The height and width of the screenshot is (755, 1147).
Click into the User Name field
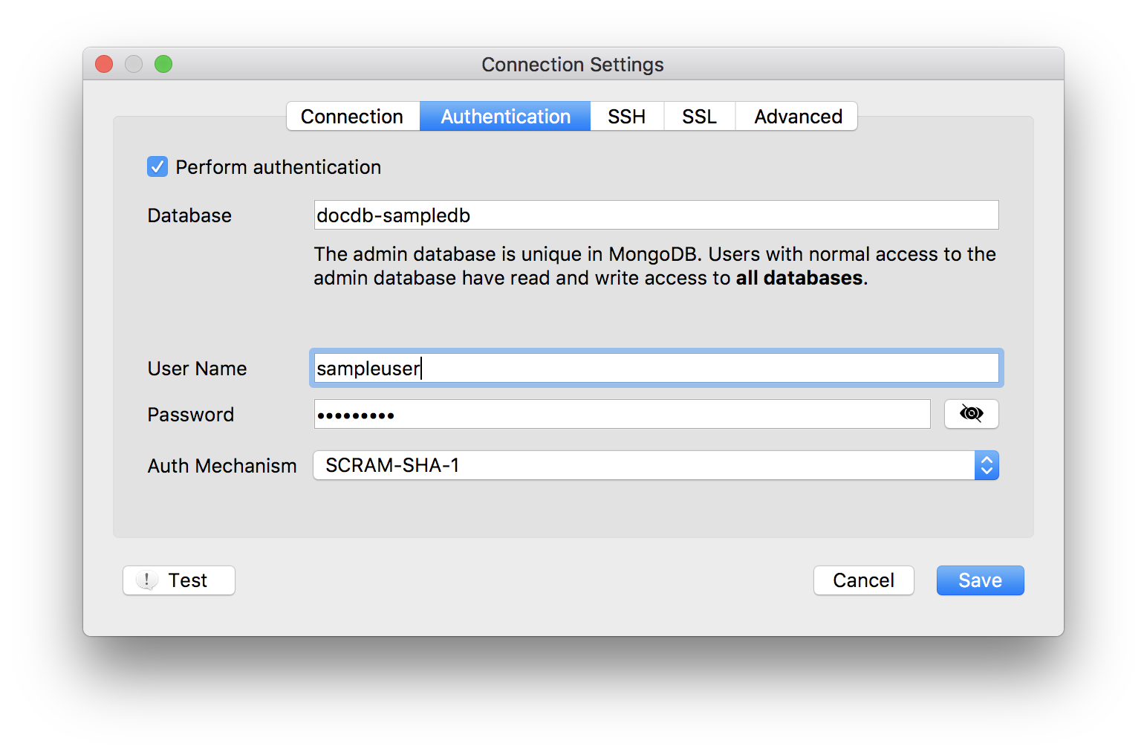tap(656, 369)
